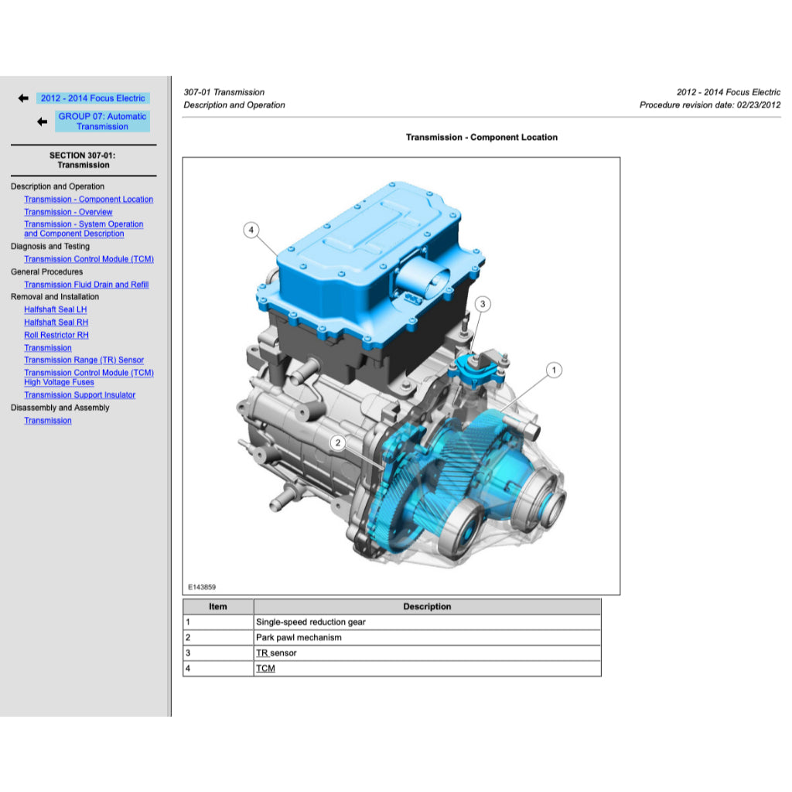The height and width of the screenshot is (792, 792).
Task: Open Transmission link under Disassembly and Assembly
Action: [x=47, y=421]
